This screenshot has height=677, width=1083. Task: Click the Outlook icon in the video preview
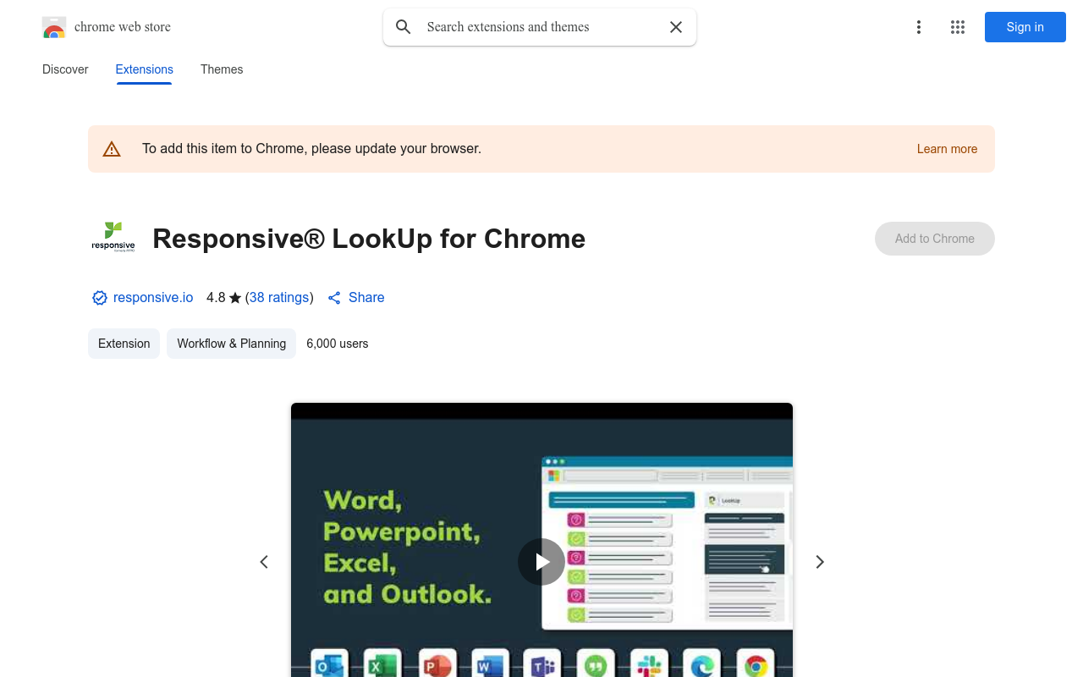329,664
